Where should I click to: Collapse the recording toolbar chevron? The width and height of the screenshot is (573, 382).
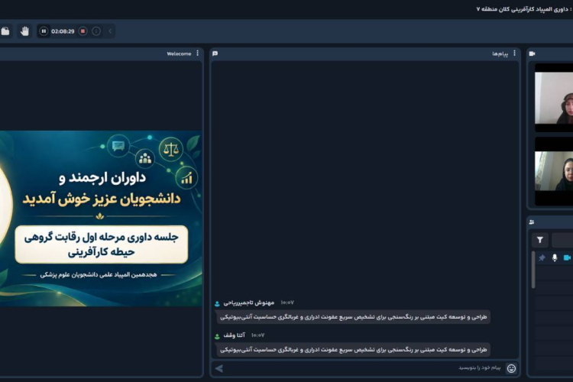(110, 31)
